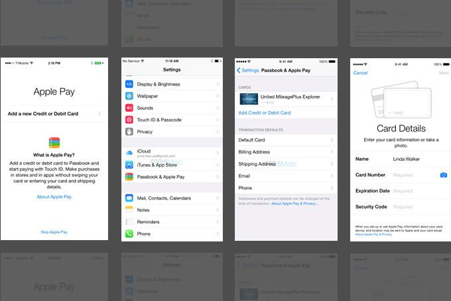Tap the Notes icon in Settings

129,210
